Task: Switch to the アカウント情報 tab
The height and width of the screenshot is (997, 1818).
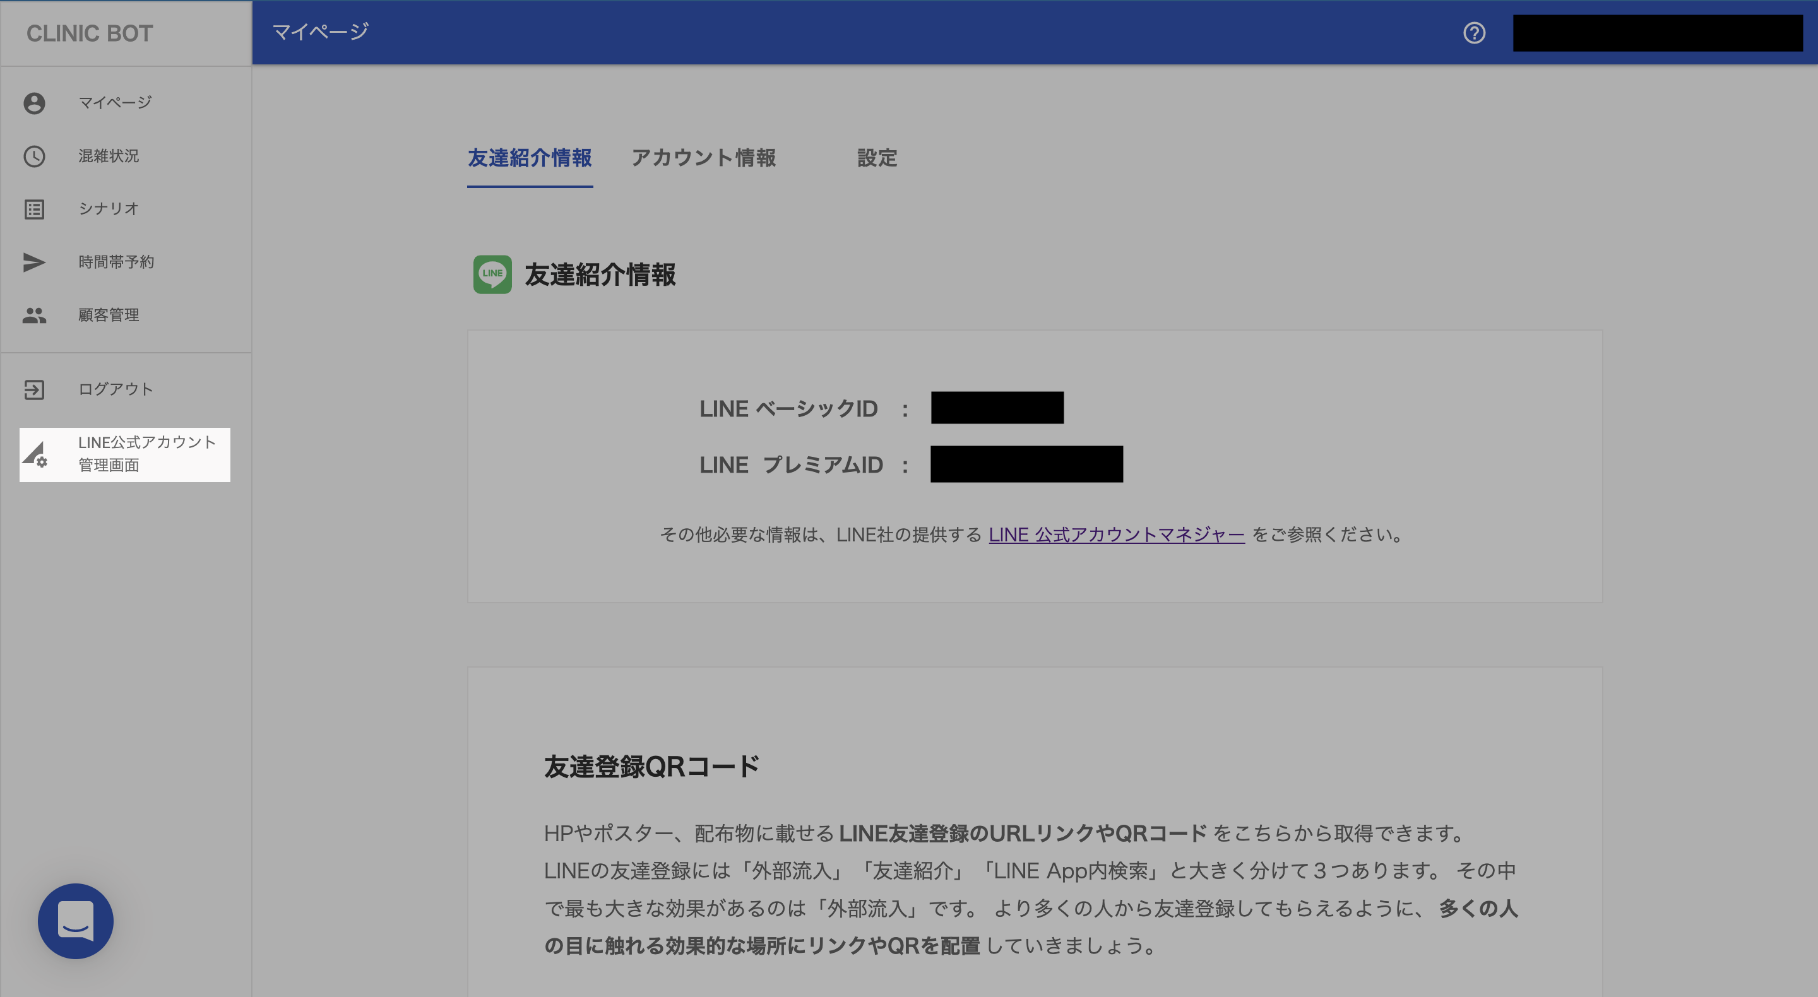Action: point(703,158)
